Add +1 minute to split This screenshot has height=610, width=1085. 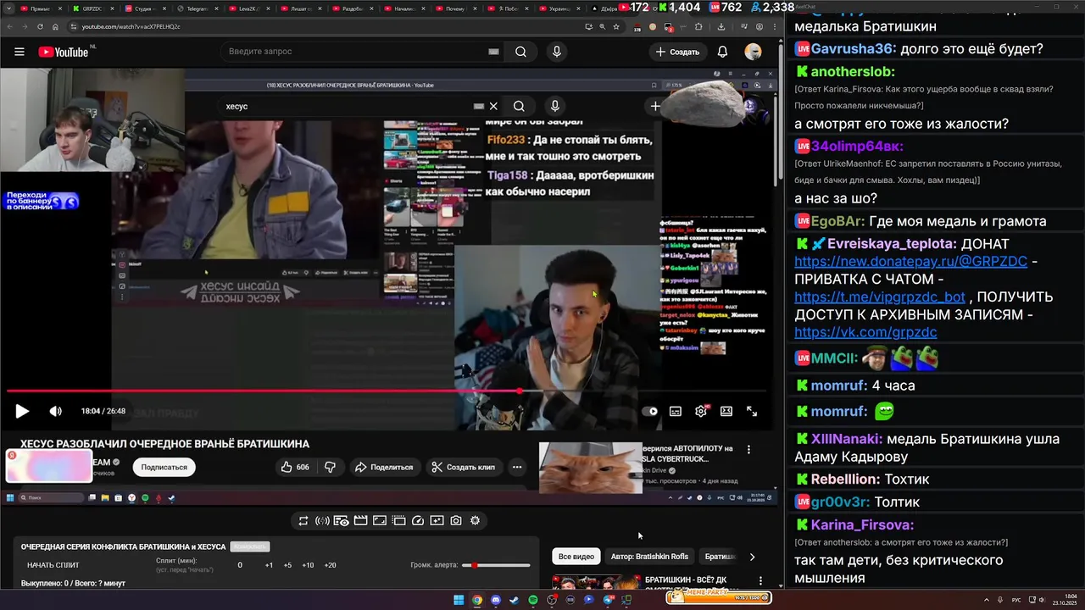(269, 565)
